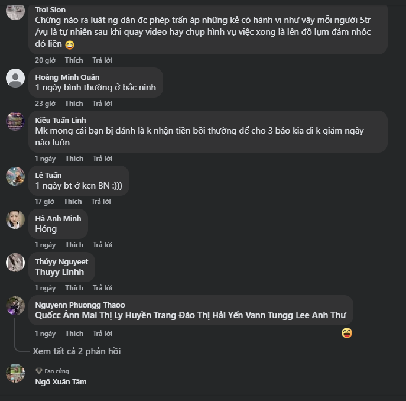Click Trả lời under Hoàng Minh Quân's comment

coord(102,104)
